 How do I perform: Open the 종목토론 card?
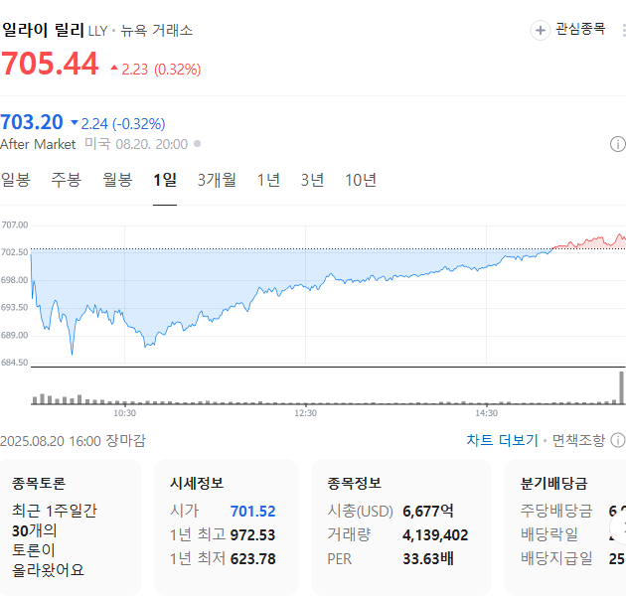71,526
